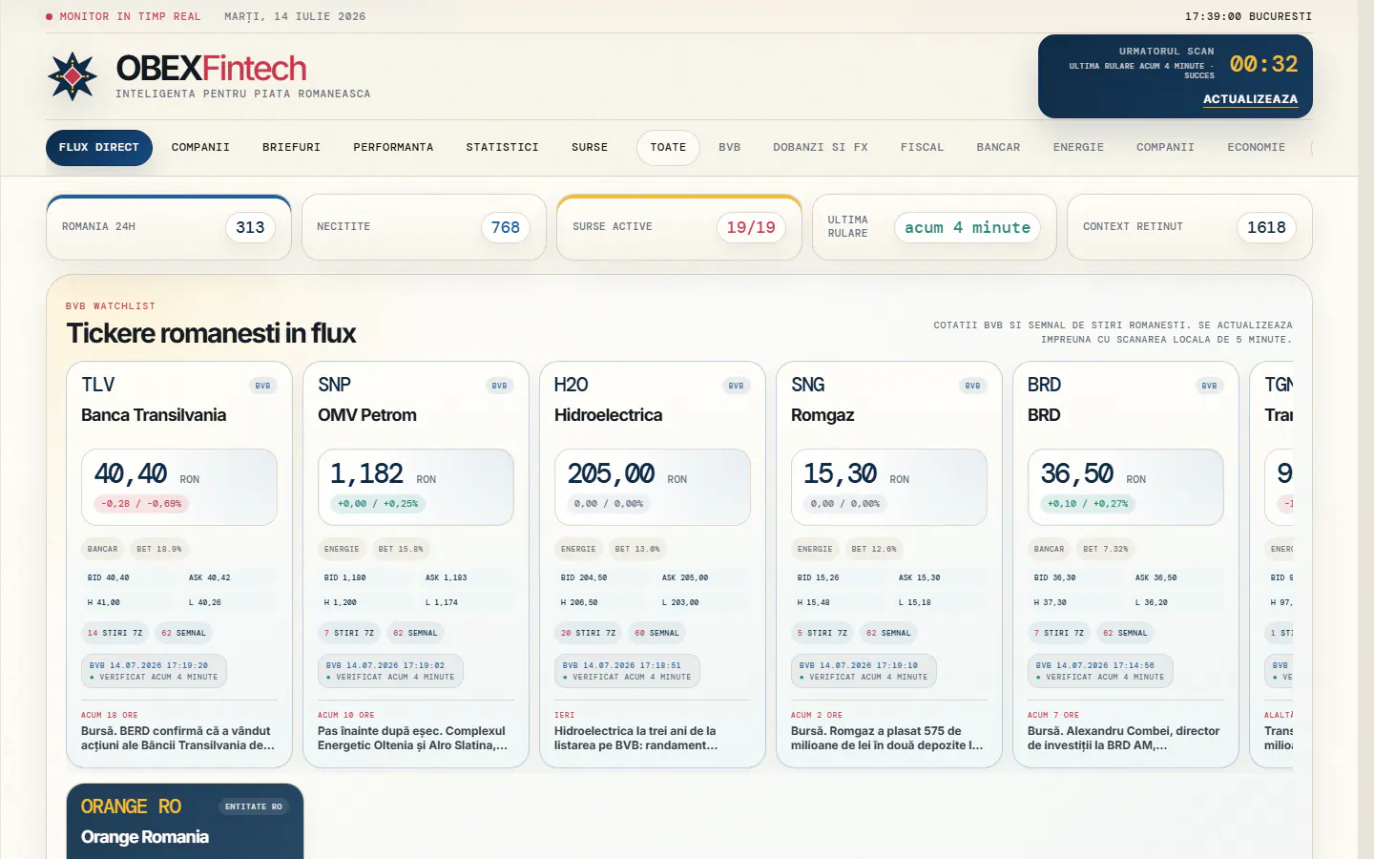Open the SNP OMV Petrom ticker title
Image resolution: width=1374 pixels, height=859 pixels.
point(367,415)
